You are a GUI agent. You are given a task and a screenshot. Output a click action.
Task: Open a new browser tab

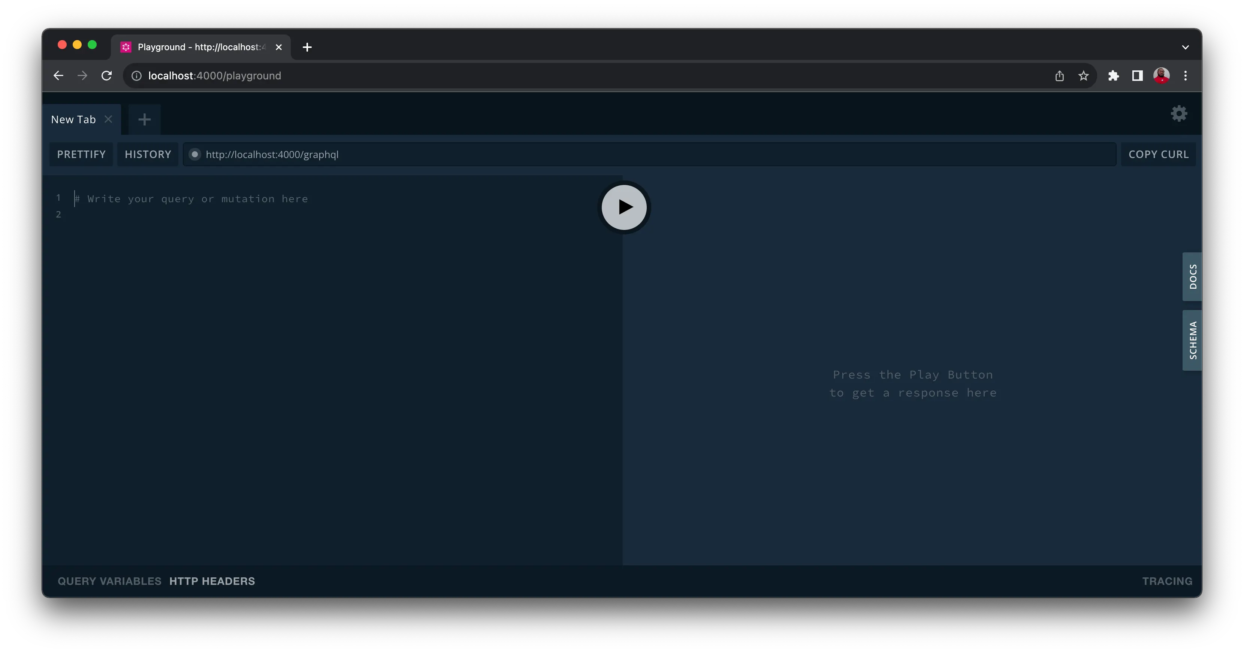[x=307, y=47]
